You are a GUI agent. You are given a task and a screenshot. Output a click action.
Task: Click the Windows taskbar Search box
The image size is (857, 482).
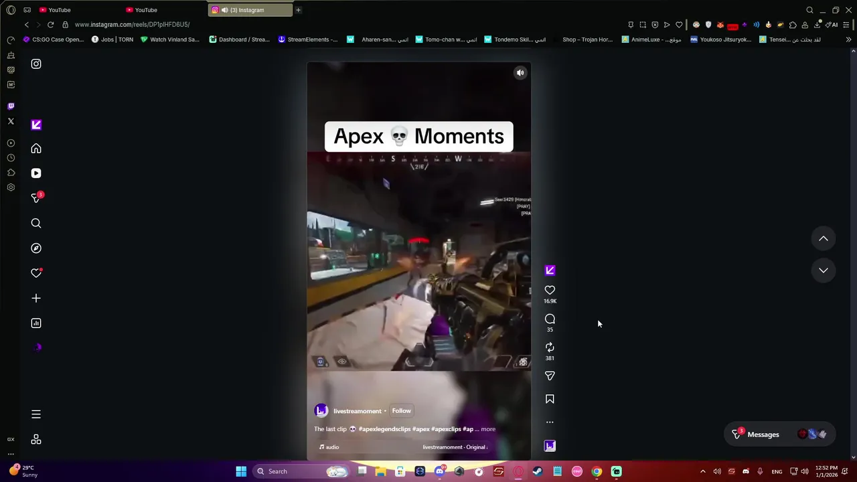click(x=301, y=471)
